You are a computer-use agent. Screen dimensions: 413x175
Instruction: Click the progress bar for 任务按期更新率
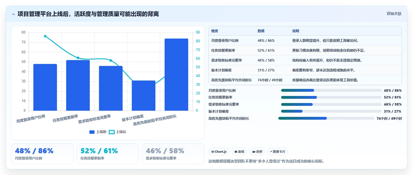pyautogui.click(x=331, y=97)
